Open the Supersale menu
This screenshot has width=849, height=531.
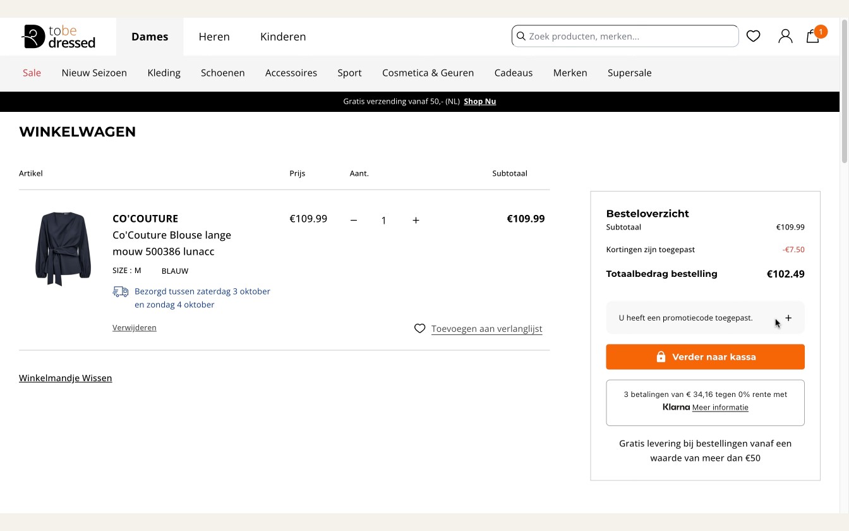630,73
